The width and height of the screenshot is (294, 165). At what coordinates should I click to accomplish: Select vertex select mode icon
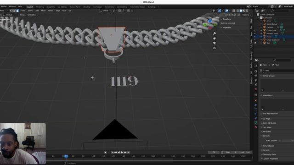click(x=11, y=11)
